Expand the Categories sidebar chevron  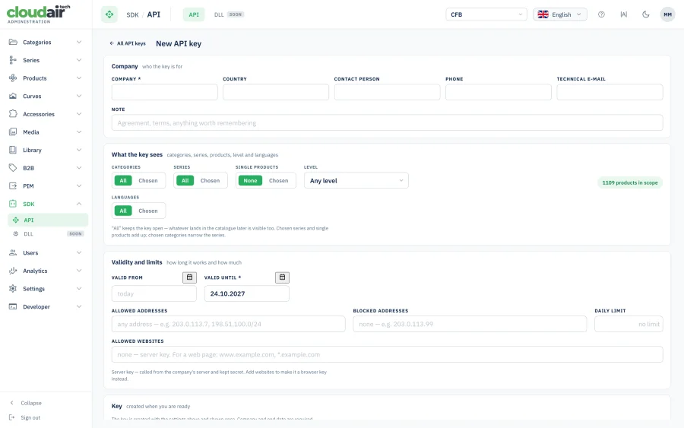coord(79,43)
